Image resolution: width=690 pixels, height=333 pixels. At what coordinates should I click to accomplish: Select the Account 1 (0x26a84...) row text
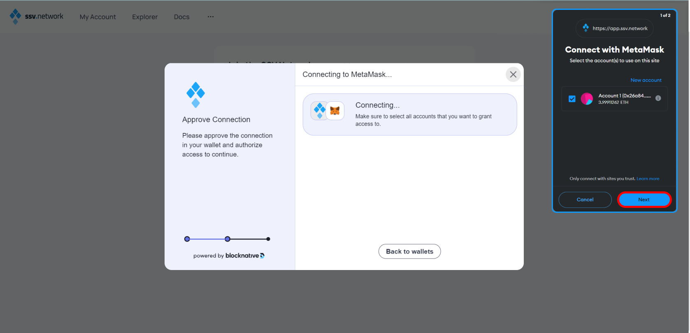[x=625, y=95]
